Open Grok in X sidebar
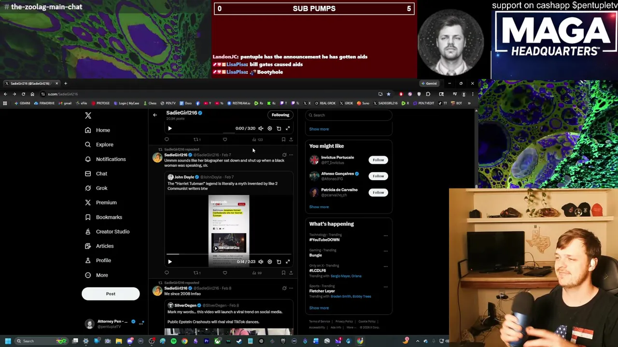The height and width of the screenshot is (347, 618). click(96, 188)
